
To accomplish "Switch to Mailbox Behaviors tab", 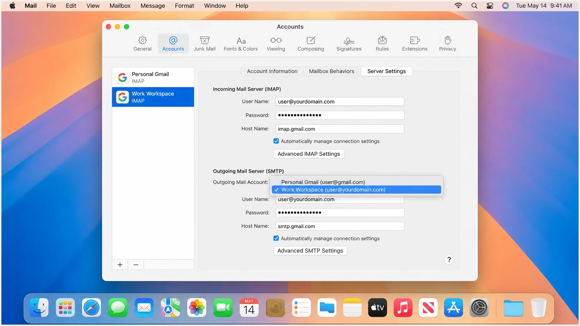I will [332, 71].
